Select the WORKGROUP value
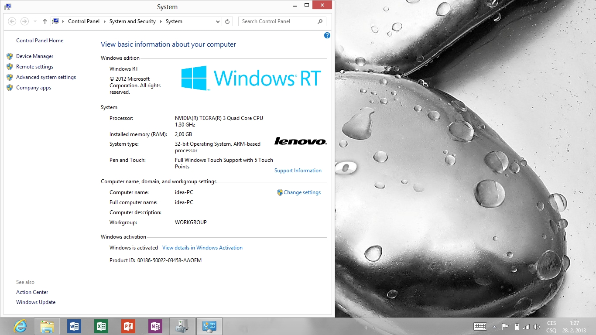This screenshot has width=596, height=335. tap(191, 222)
